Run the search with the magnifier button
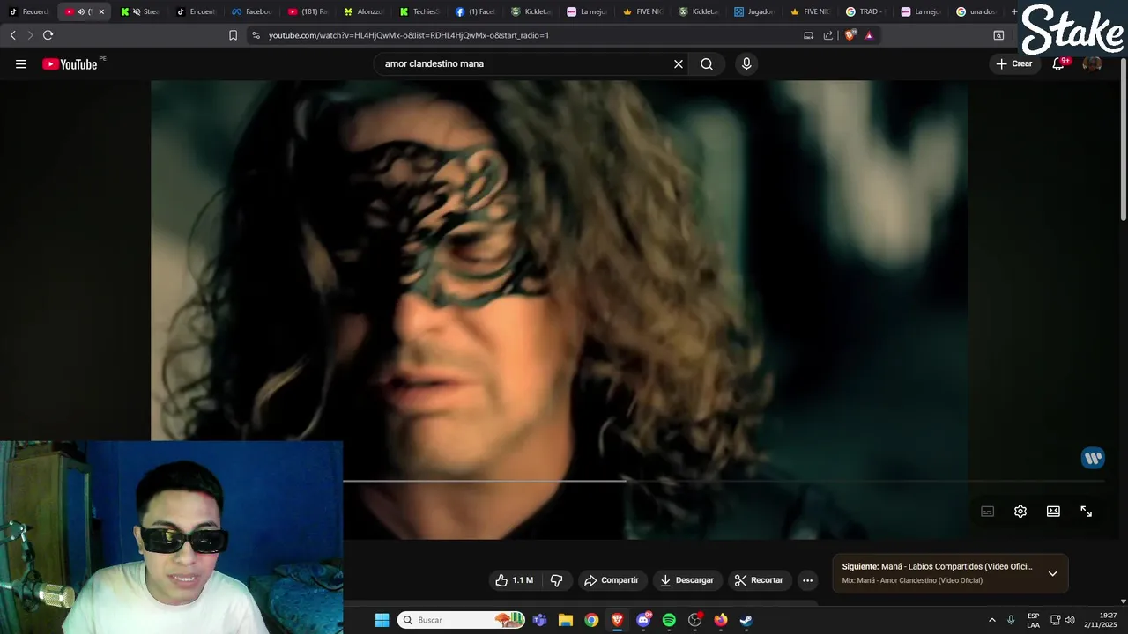This screenshot has width=1128, height=634. click(707, 63)
